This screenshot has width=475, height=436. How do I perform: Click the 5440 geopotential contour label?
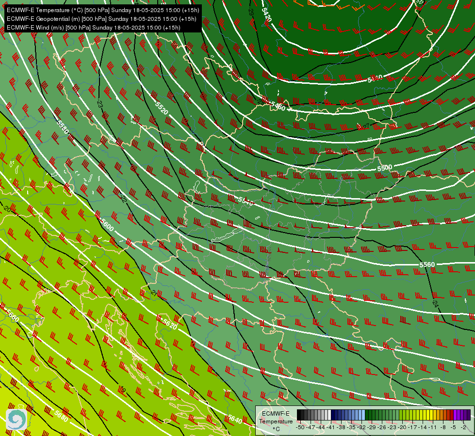375,78
